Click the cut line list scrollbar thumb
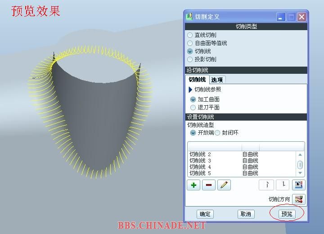Image resolution: width=324 pixels, height=234 pixels. pyautogui.click(x=300, y=165)
